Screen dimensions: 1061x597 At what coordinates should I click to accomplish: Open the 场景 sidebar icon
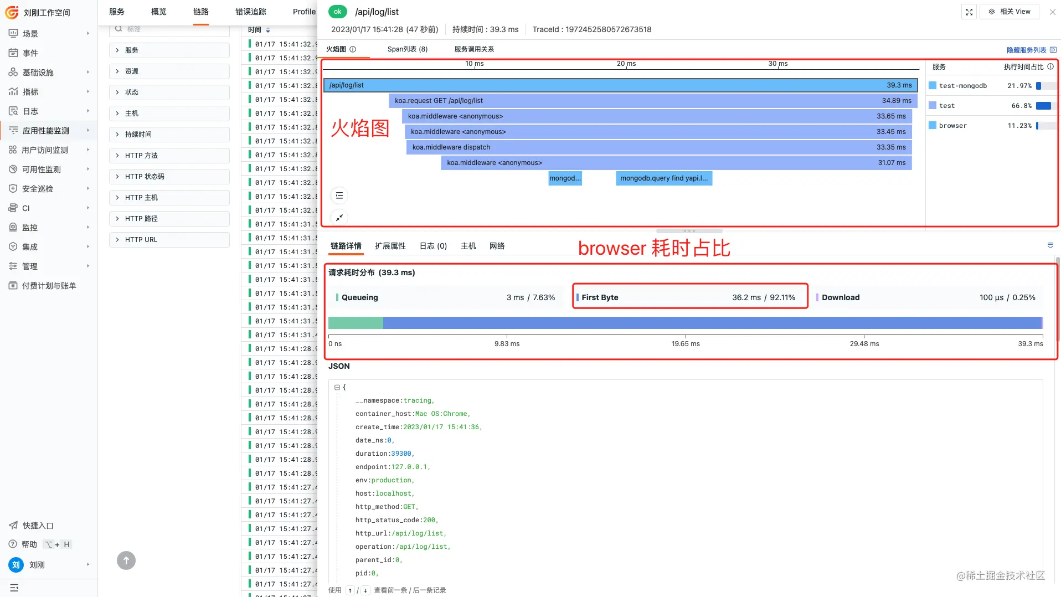point(13,34)
